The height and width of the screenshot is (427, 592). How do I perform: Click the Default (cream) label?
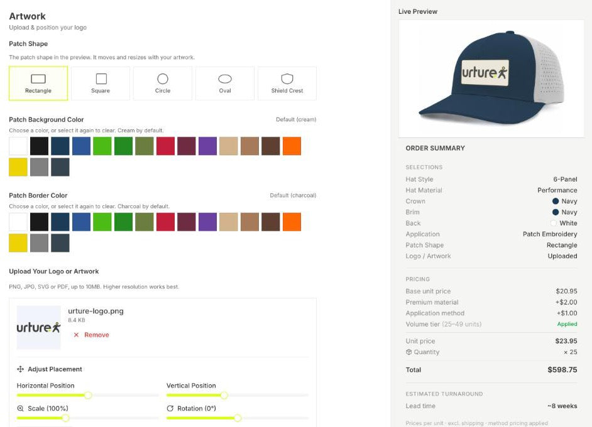click(x=296, y=119)
